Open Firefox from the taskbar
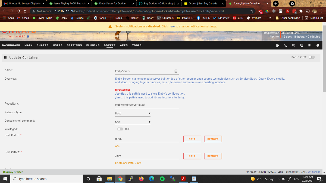 tap(141, 179)
